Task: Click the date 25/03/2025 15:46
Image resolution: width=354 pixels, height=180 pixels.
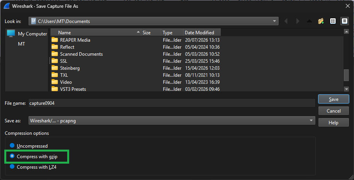Action: coord(202,61)
